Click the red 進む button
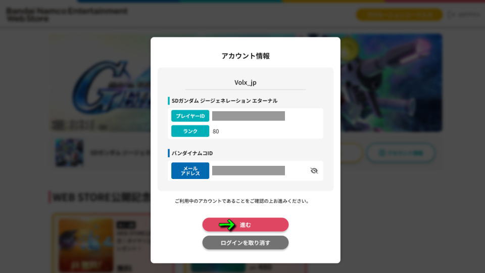The image size is (485, 273). pos(246,224)
